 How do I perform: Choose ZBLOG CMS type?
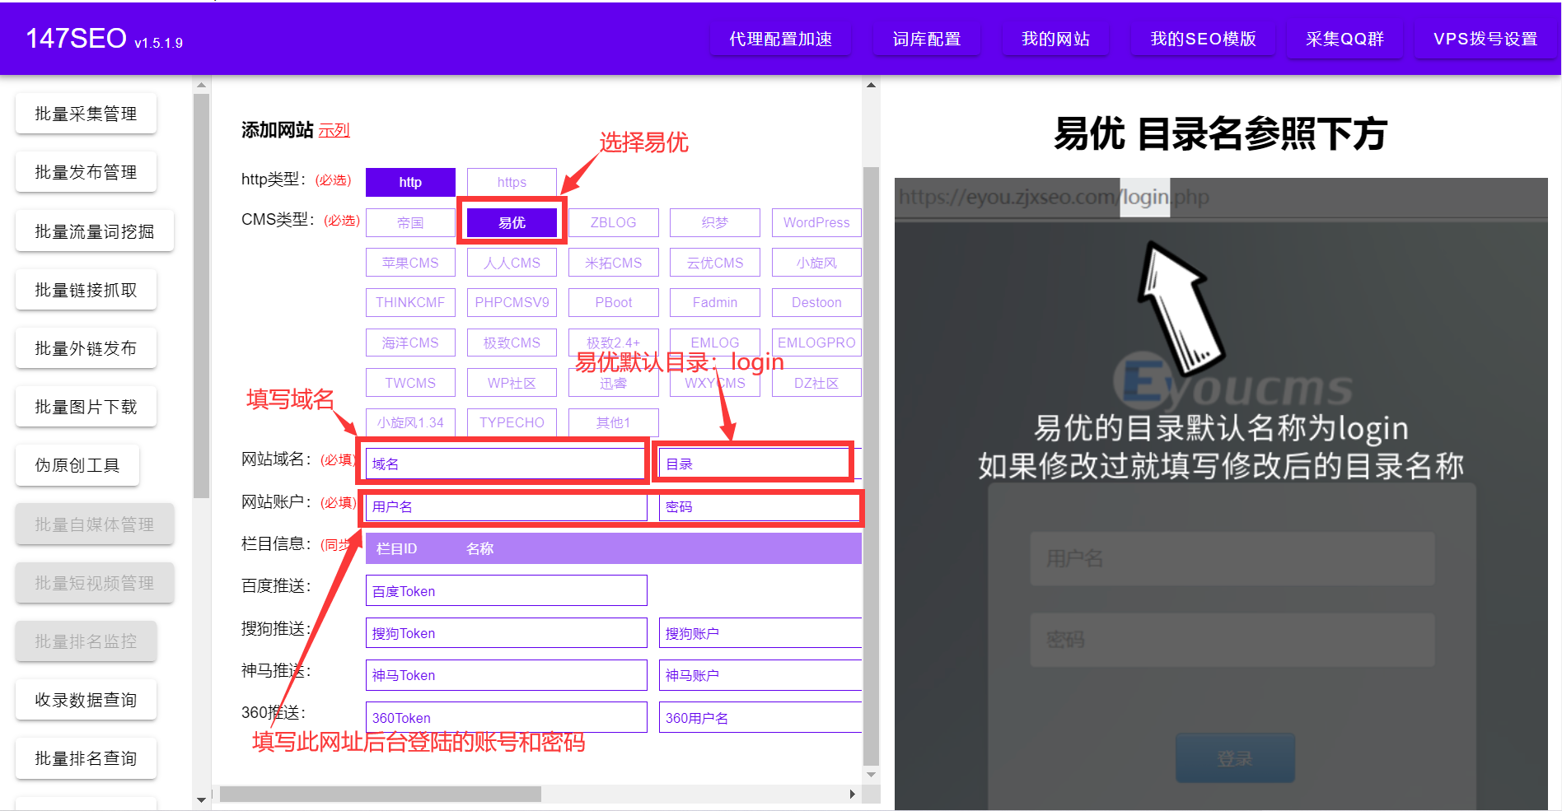pos(614,222)
